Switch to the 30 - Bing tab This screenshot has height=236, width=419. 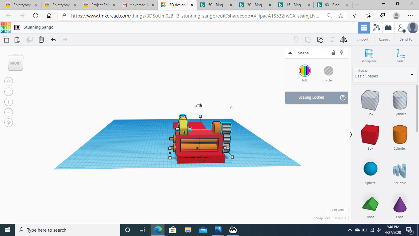point(255,5)
